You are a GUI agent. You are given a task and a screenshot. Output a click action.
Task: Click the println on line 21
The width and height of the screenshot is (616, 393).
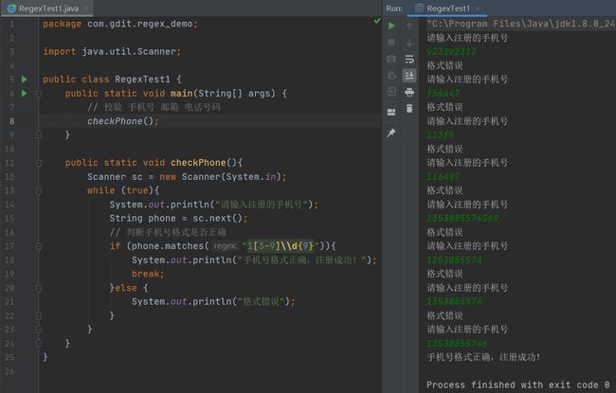(x=213, y=301)
